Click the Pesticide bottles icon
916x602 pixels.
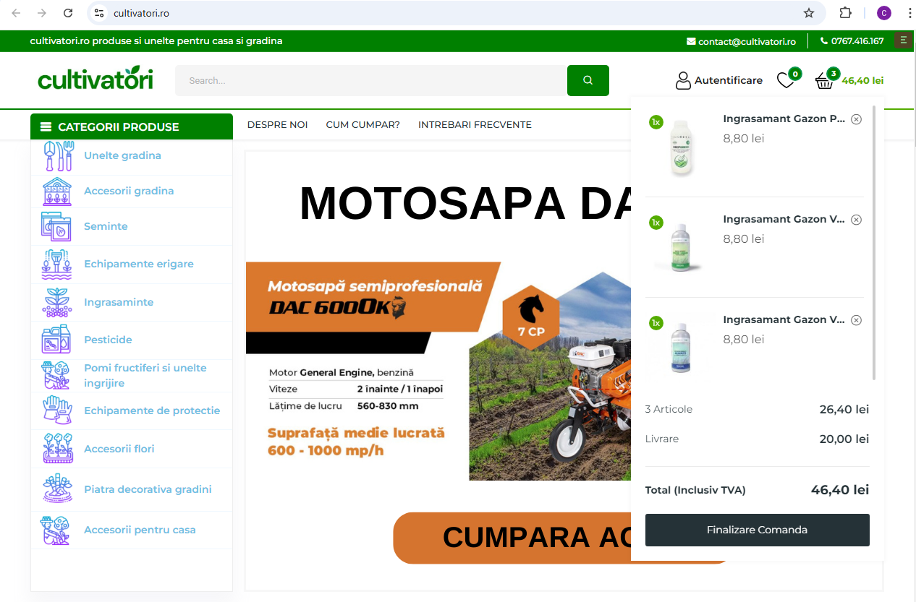click(x=56, y=340)
